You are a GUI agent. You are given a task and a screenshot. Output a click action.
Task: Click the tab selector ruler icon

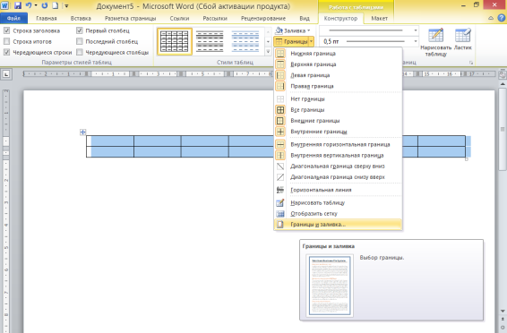pyautogui.click(x=5, y=74)
